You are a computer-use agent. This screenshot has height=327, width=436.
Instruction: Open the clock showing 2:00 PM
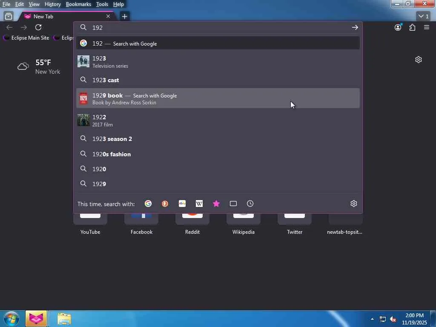pos(414,319)
